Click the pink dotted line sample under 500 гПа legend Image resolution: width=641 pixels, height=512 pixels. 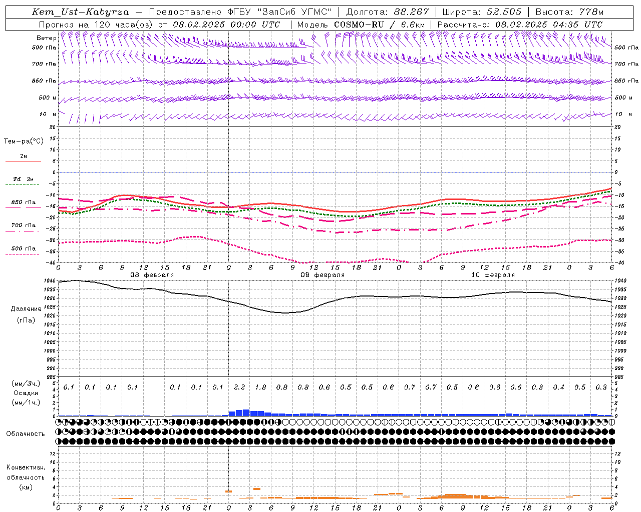click(23, 254)
